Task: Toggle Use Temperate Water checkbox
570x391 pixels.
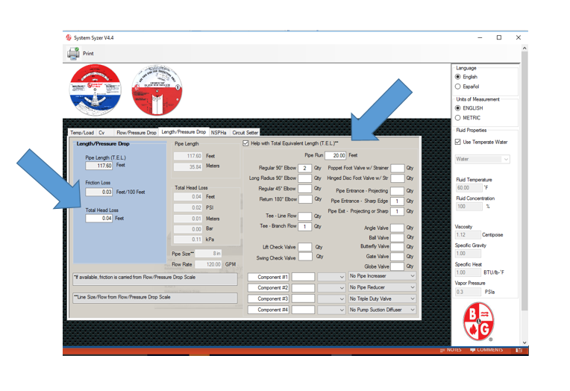Action: [x=458, y=142]
